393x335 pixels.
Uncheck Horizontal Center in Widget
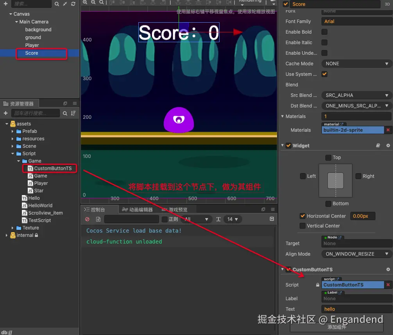(x=303, y=216)
